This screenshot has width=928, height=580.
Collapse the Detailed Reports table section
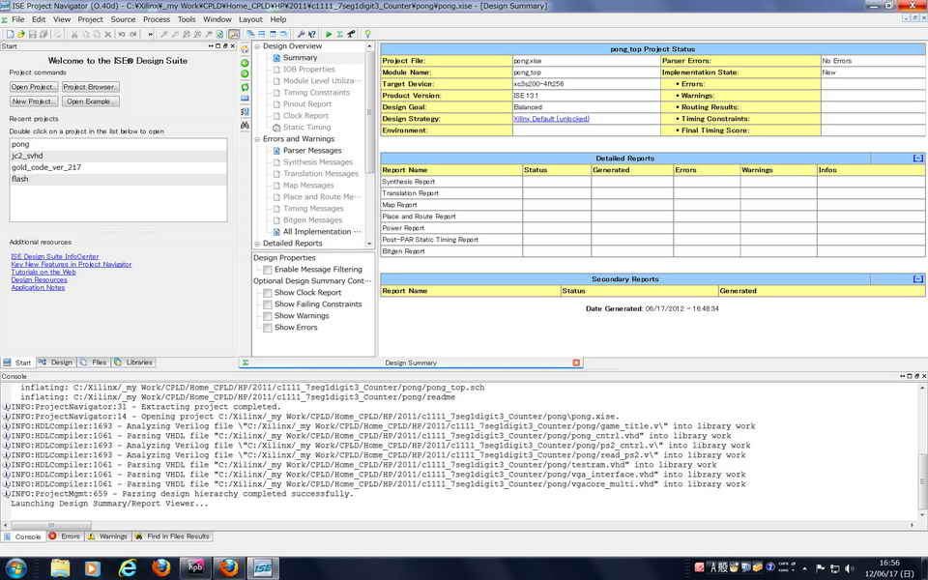pyautogui.click(x=918, y=158)
